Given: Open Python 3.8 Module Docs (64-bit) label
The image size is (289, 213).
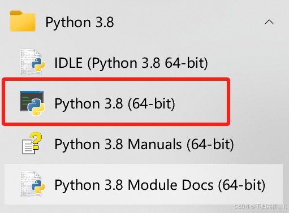Looking at the screenshot, I should point(160,185).
